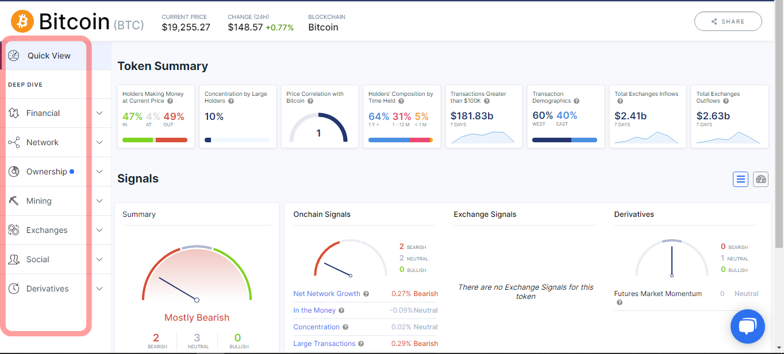Click the vertical page scrollbar
The image size is (784, 354).
point(779,124)
